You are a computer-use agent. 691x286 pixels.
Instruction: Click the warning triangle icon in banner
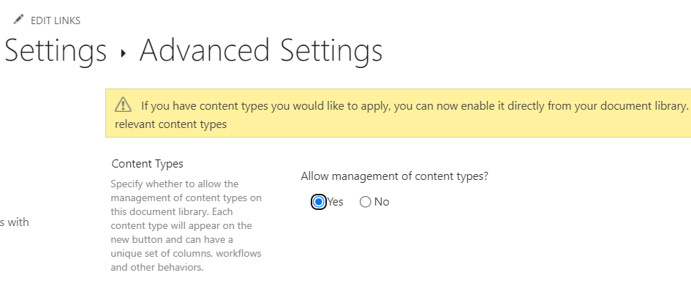(123, 105)
